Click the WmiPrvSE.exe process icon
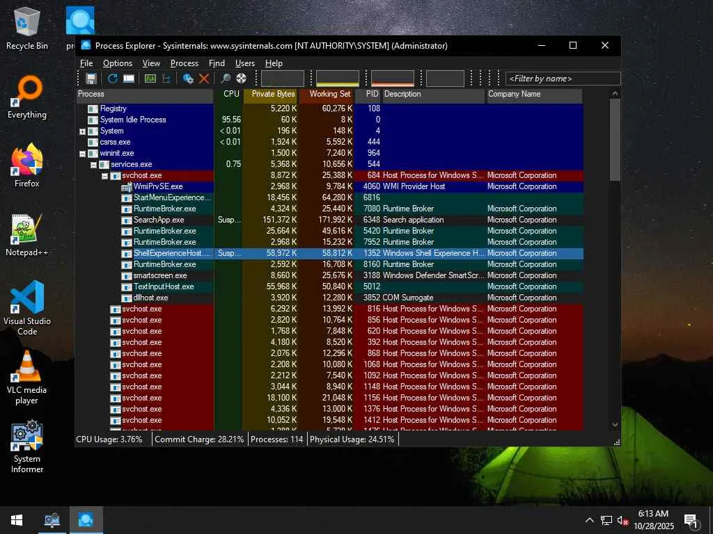Screen dimensions: 713x534 (x=127, y=186)
